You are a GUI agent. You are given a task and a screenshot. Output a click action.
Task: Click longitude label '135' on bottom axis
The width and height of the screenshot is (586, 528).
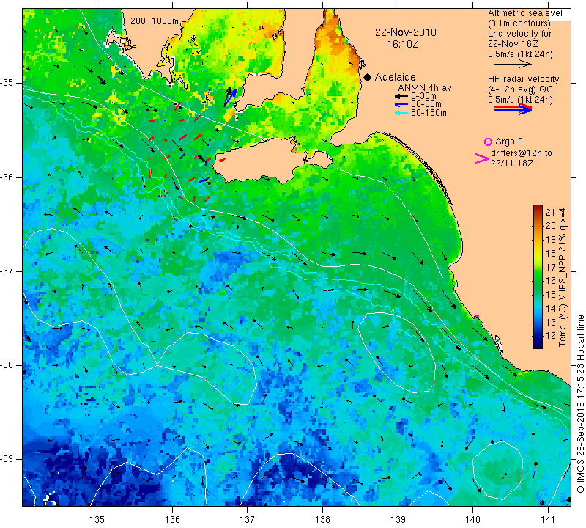97,520
